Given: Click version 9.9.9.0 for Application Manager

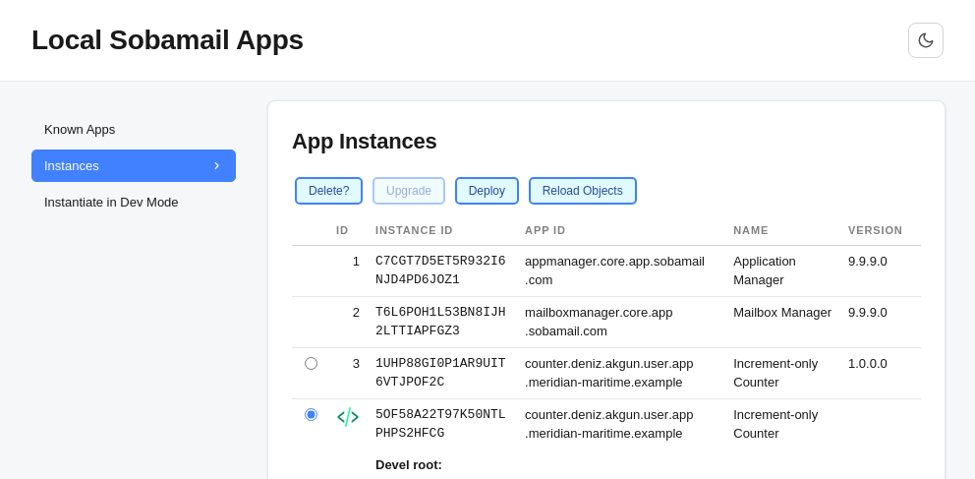Looking at the screenshot, I should pyautogui.click(x=868, y=262).
